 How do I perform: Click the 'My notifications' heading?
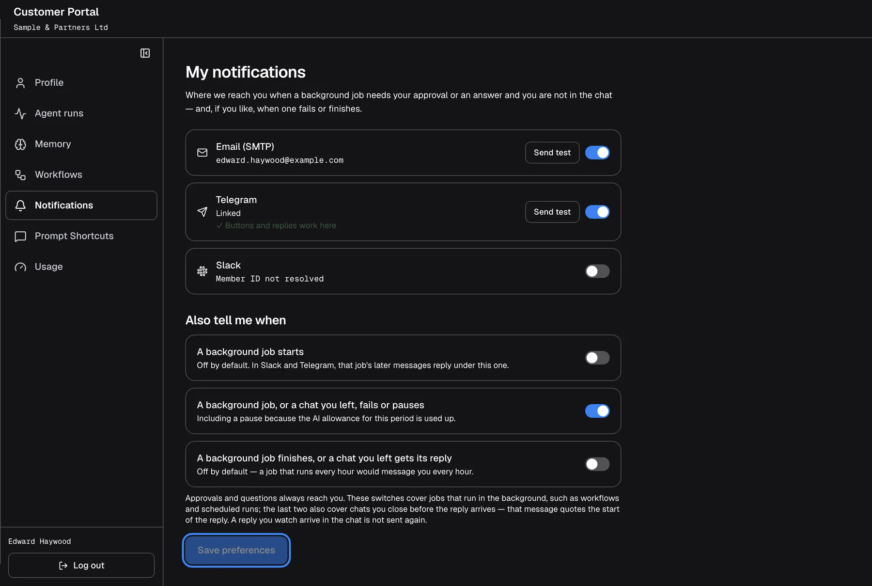246,72
